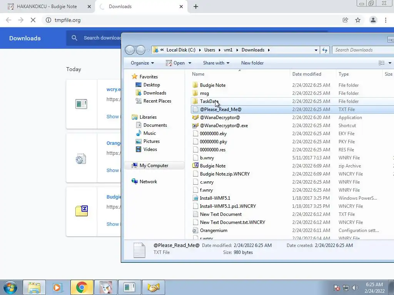Open the Windows Start menu
This screenshot has height=295, width=394.
(x=10, y=287)
